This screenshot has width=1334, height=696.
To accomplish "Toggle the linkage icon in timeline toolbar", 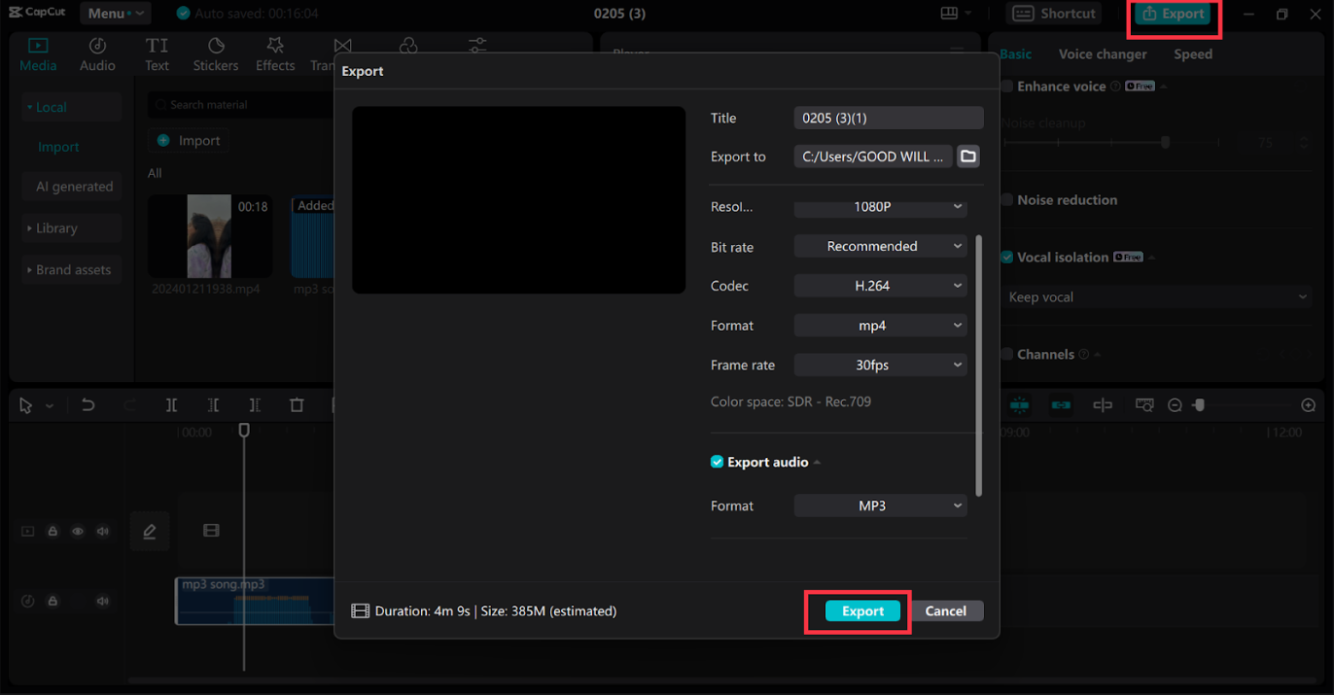I will [1061, 405].
